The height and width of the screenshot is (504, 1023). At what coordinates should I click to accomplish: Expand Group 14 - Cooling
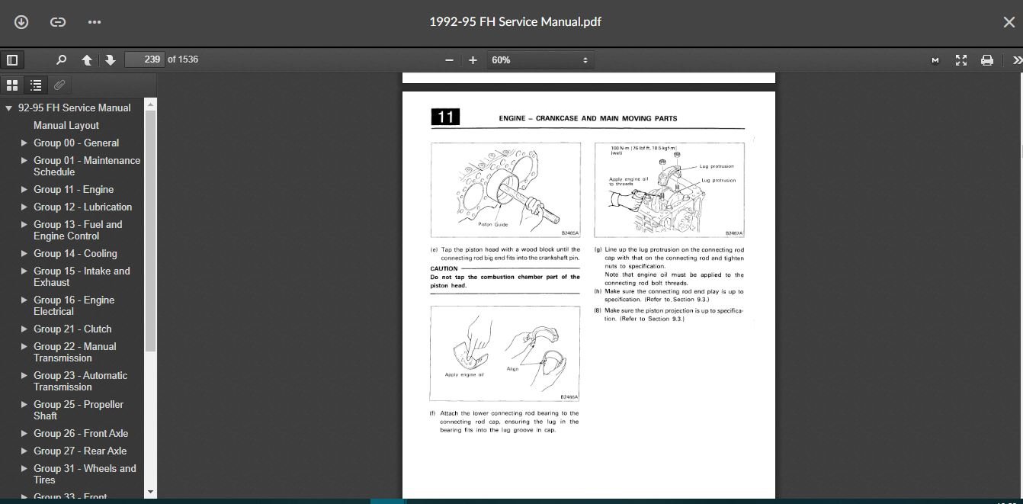(25, 253)
